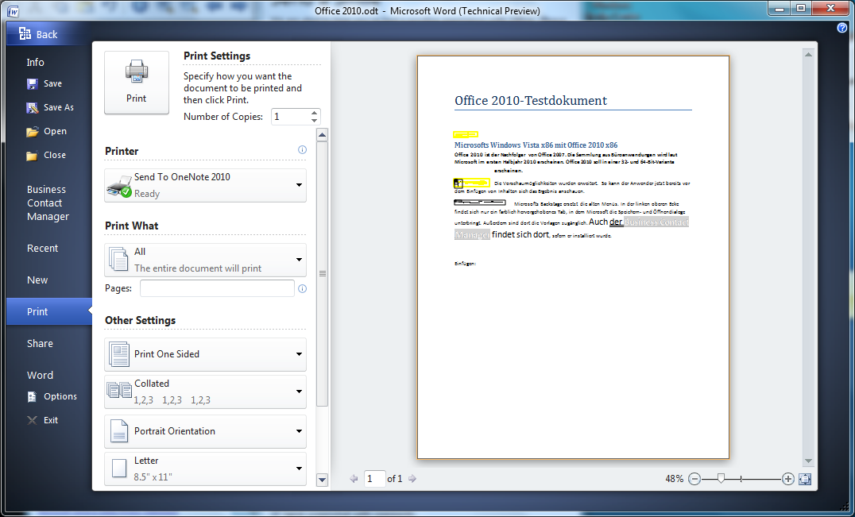The image size is (855, 517).
Task: Zoom out using the minus icon
Action: (x=694, y=479)
